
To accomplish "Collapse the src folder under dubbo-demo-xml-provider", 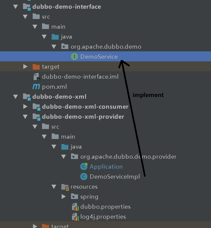I will [35, 127].
